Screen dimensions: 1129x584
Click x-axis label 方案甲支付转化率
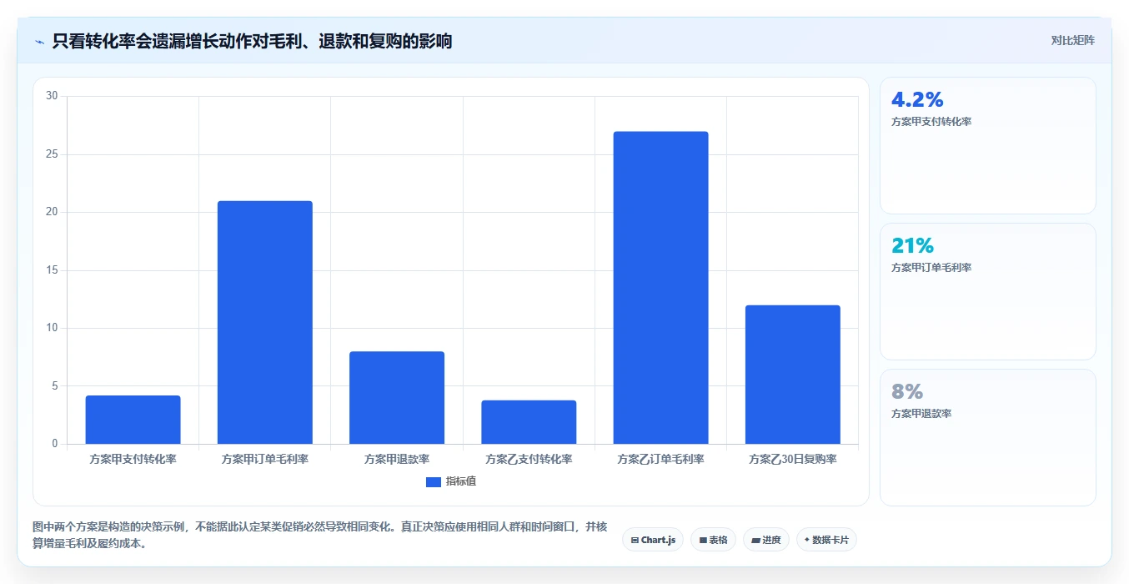tap(133, 459)
